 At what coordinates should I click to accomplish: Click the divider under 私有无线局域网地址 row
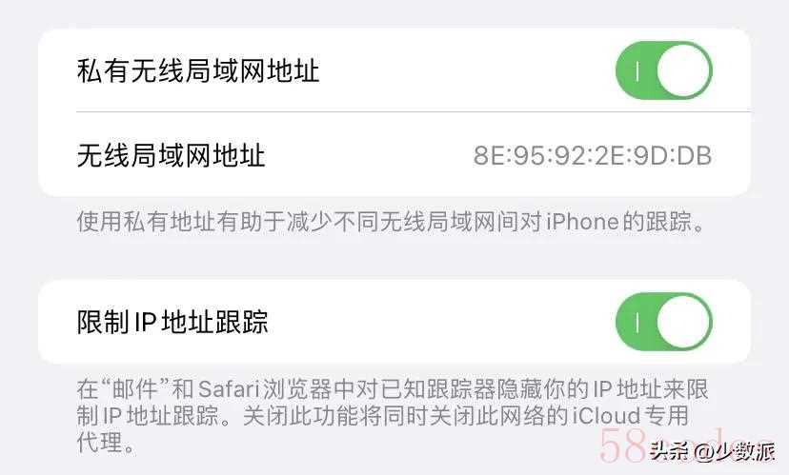[414, 111]
